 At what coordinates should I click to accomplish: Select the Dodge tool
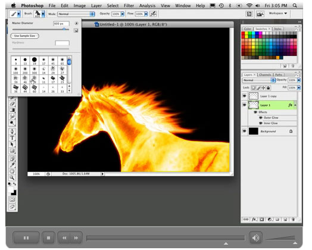(12, 123)
